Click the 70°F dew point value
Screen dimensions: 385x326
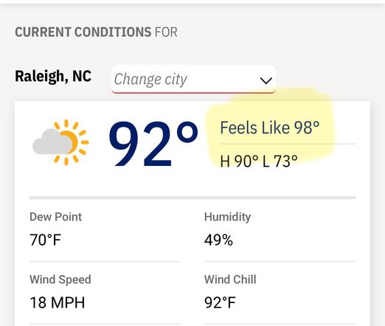(45, 240)
